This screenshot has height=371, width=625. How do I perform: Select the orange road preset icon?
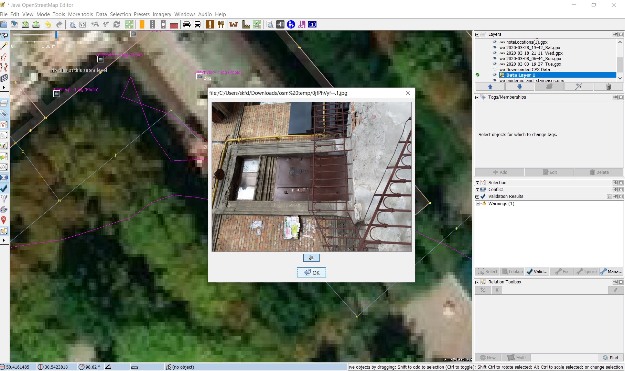tap(142, 24)
